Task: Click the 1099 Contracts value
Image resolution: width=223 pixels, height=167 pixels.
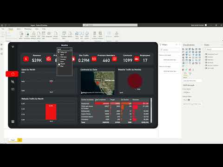Action: pyautogui.click(x=128, y=60)
